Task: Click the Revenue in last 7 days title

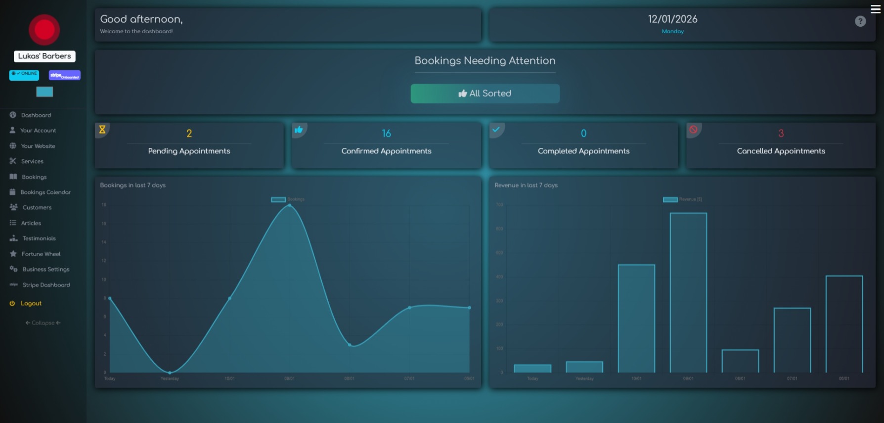Action: click(526, 185)
